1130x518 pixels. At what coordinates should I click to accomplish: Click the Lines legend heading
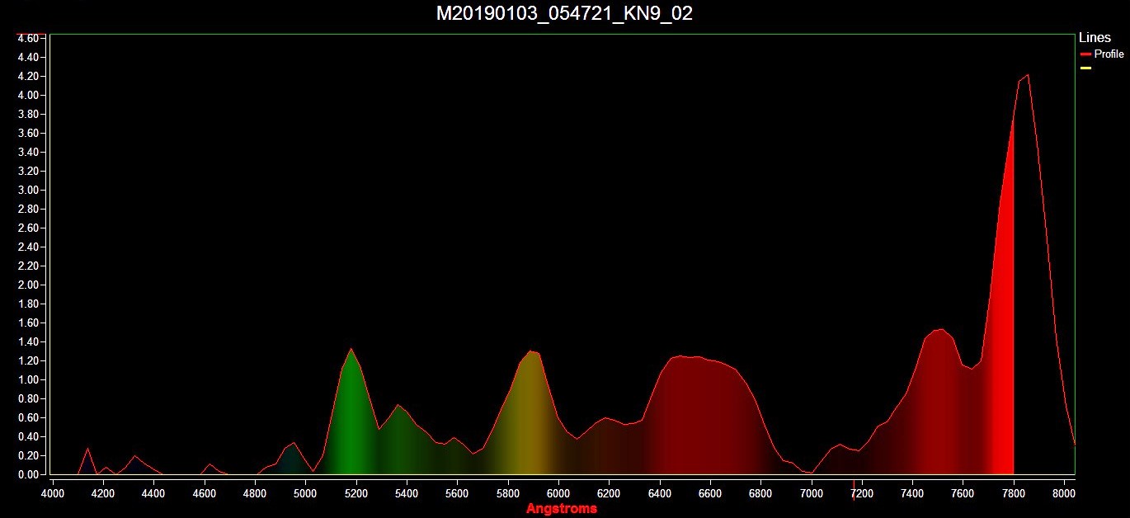click(1095, 38)
